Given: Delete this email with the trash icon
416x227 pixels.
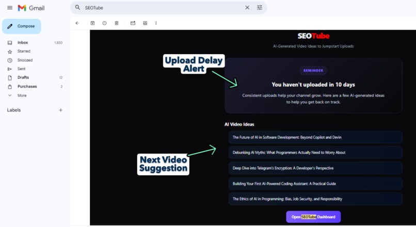Looking at the screenshot, I should coord(117,23).
